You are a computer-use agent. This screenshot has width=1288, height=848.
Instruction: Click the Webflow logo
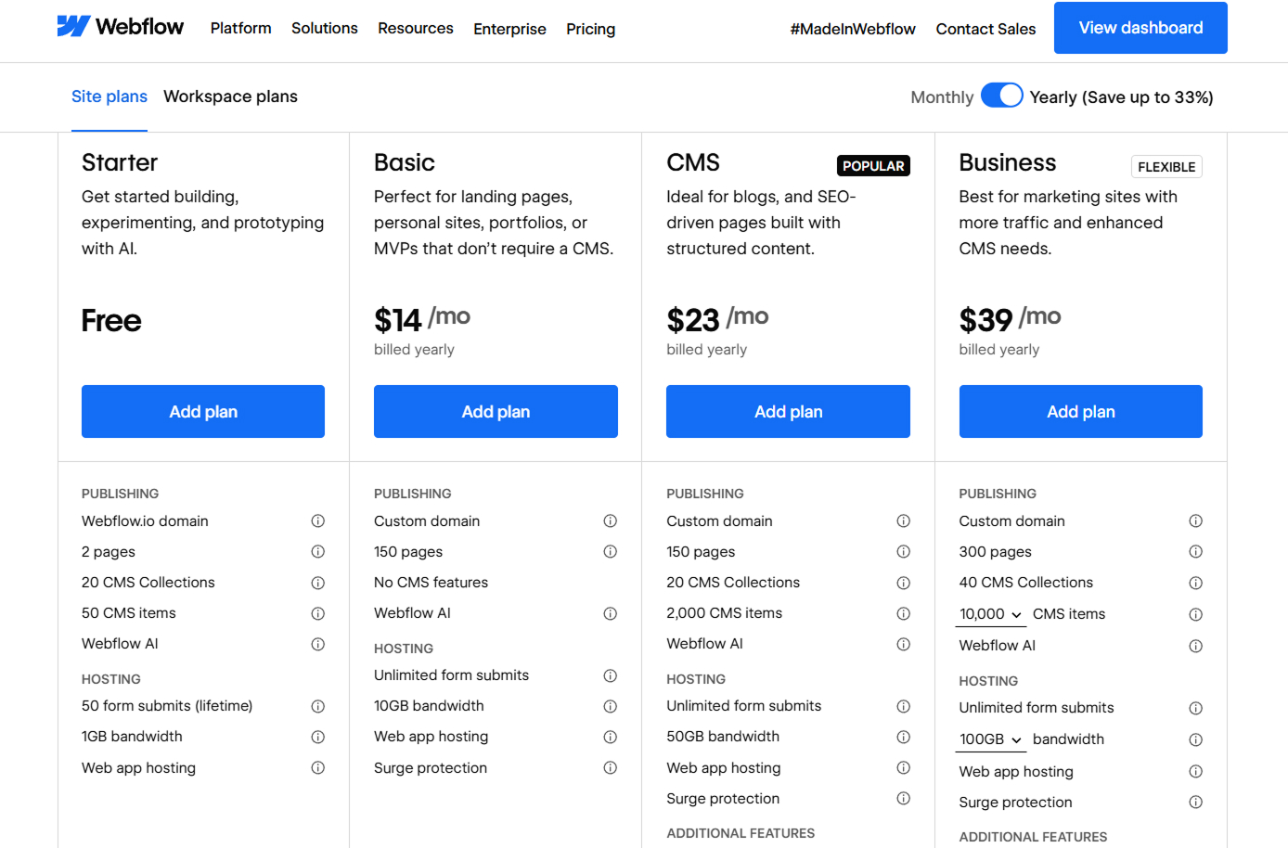pyautogui.click(x=121, y=27)
